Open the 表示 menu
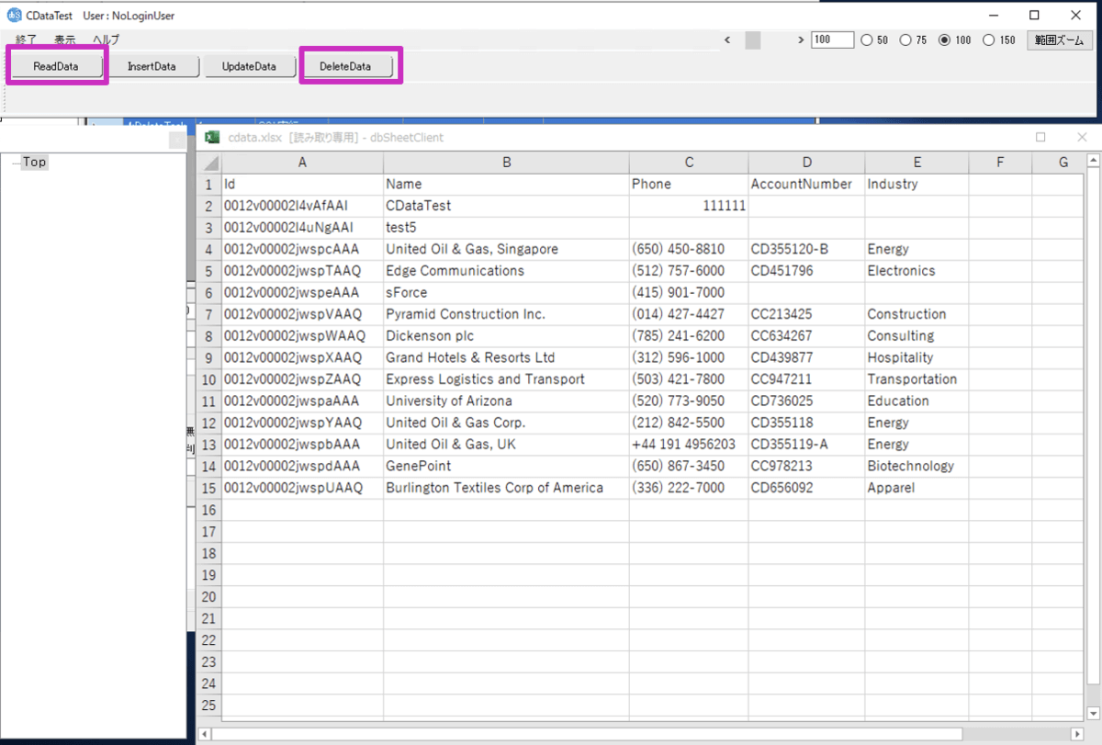1102x745 pixels. (65, 40)
